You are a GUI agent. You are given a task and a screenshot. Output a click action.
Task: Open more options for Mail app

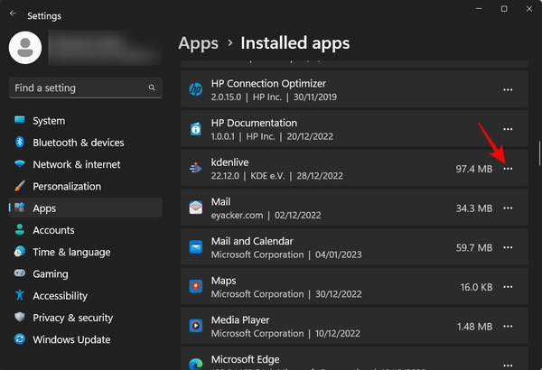tap(508, 208)
